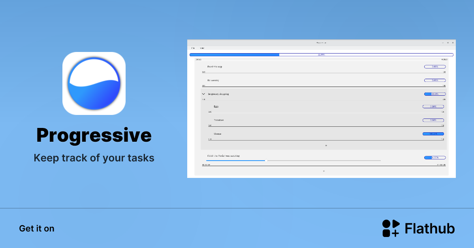The height and width of the screenshot is (248, 474).
Task: Click the Flathub logo icon
Action: click(390, 228)
